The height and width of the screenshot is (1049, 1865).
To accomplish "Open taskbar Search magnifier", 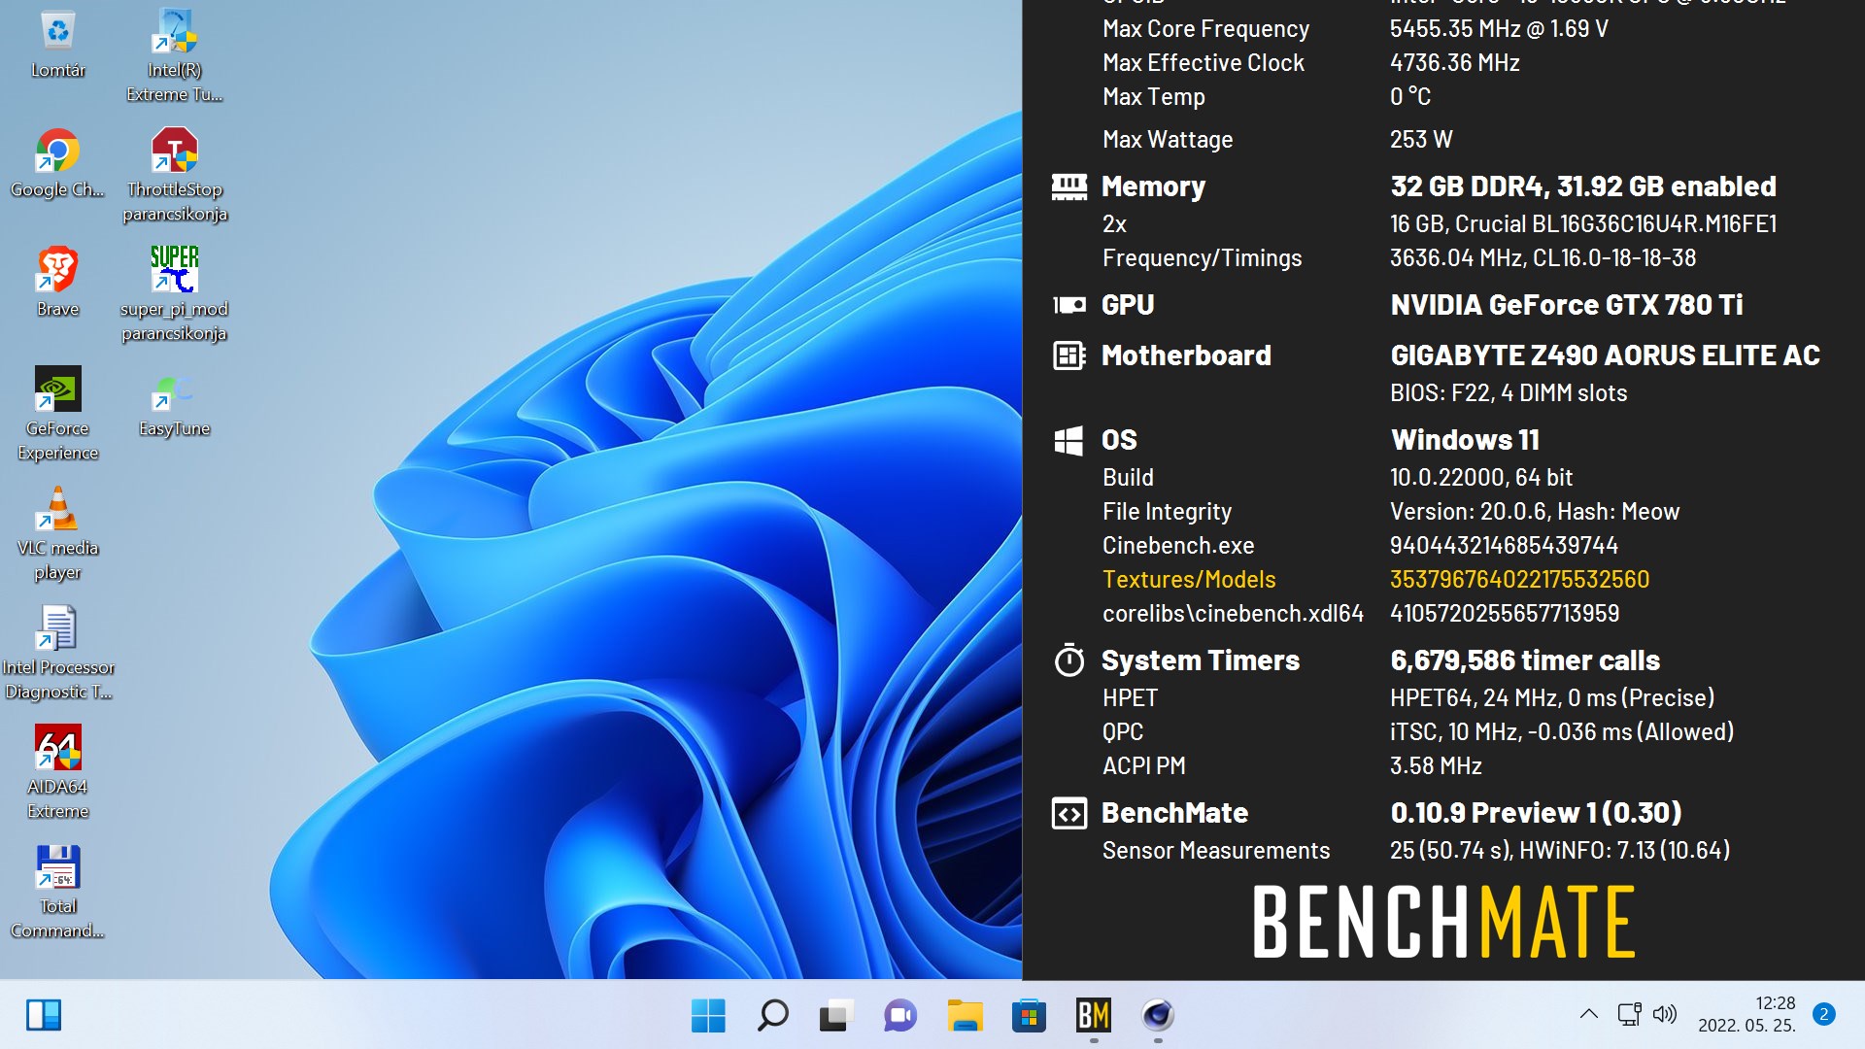I will [x=772, y=1015].
